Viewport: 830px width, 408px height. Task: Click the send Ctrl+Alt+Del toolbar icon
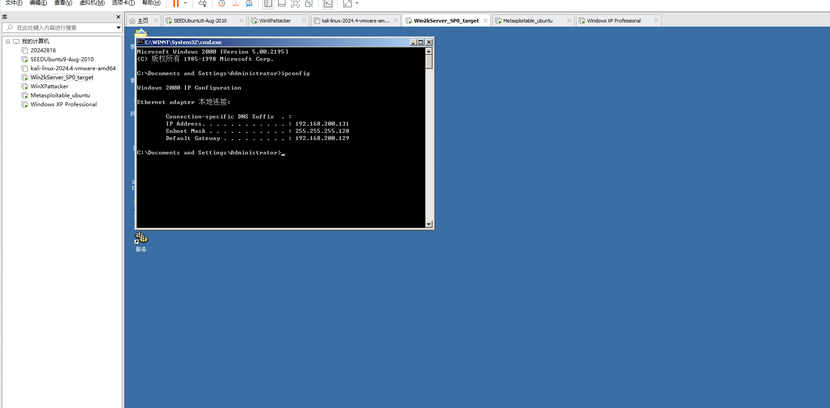[x=203, y=4]
